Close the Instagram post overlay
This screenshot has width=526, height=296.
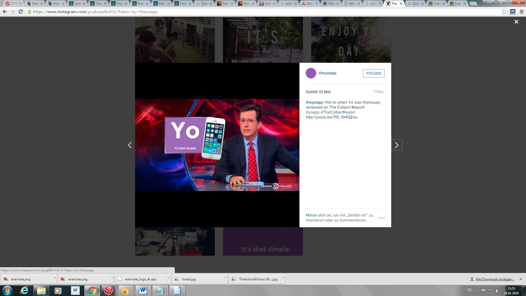point(516,22)
